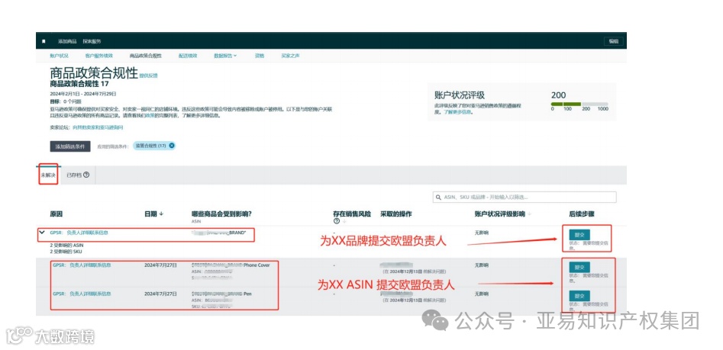Open 添加商品 in the top bar
This screenshot has width=723, height=350.
click(x=67, y=41)
